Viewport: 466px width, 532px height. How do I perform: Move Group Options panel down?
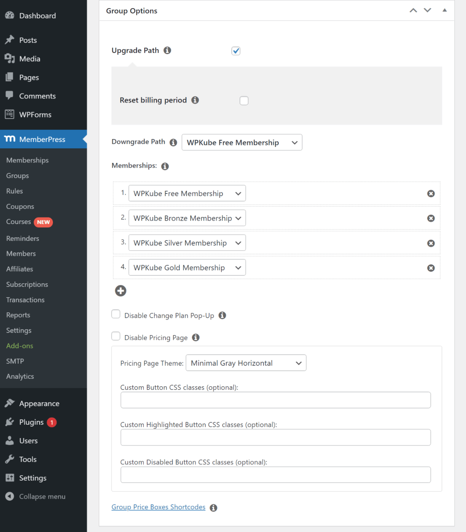pos(428,10)
